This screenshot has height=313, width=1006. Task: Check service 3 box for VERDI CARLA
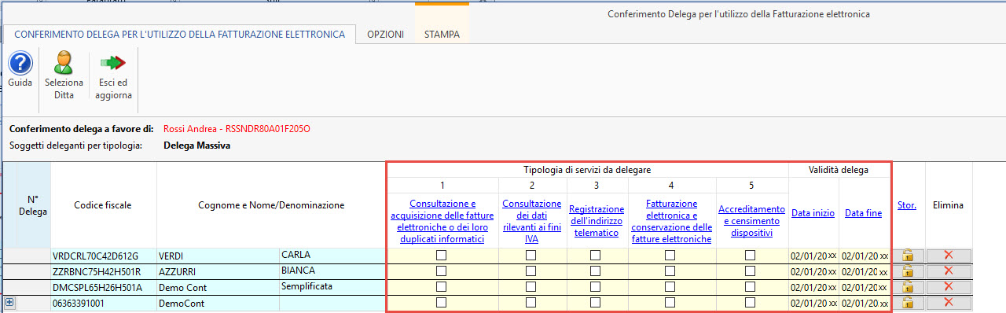(596, 255)
